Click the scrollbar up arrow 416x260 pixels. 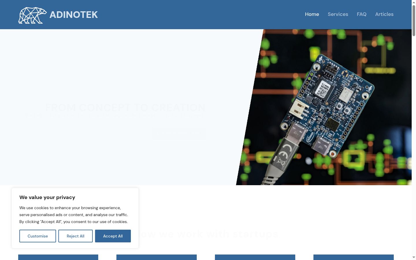(x=414, y=2)
